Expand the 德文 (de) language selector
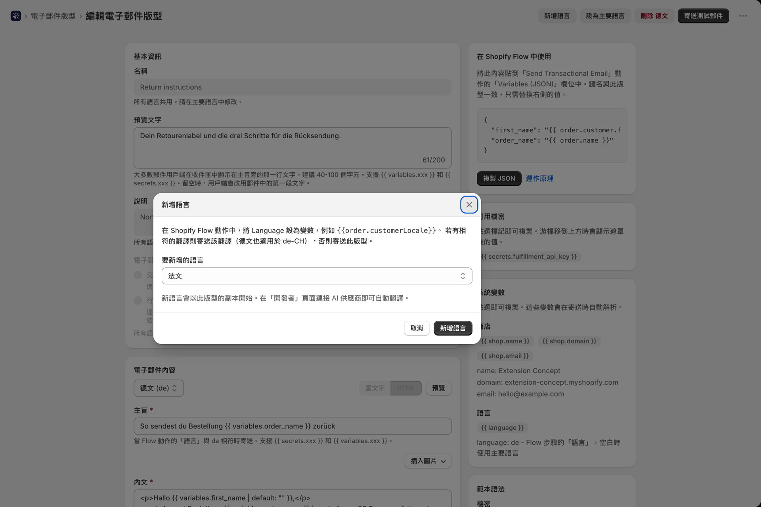This screenshot has height=507, width=761. [x=159, y=388]
